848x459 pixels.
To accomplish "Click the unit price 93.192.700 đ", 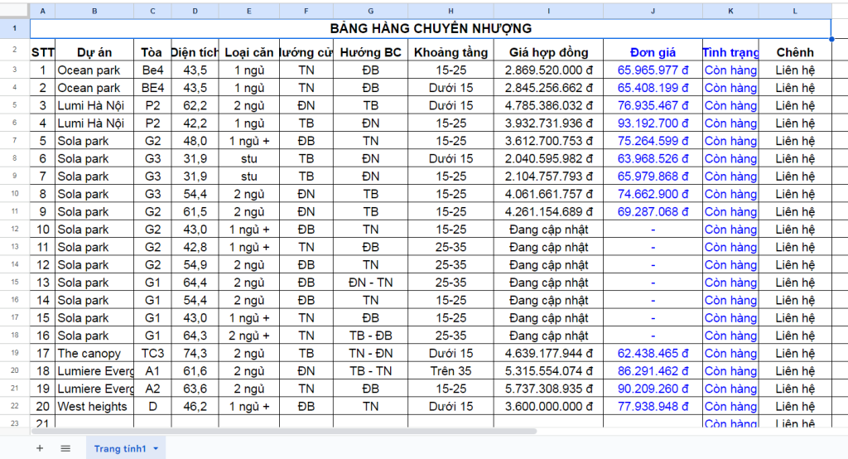I will 653,123.
